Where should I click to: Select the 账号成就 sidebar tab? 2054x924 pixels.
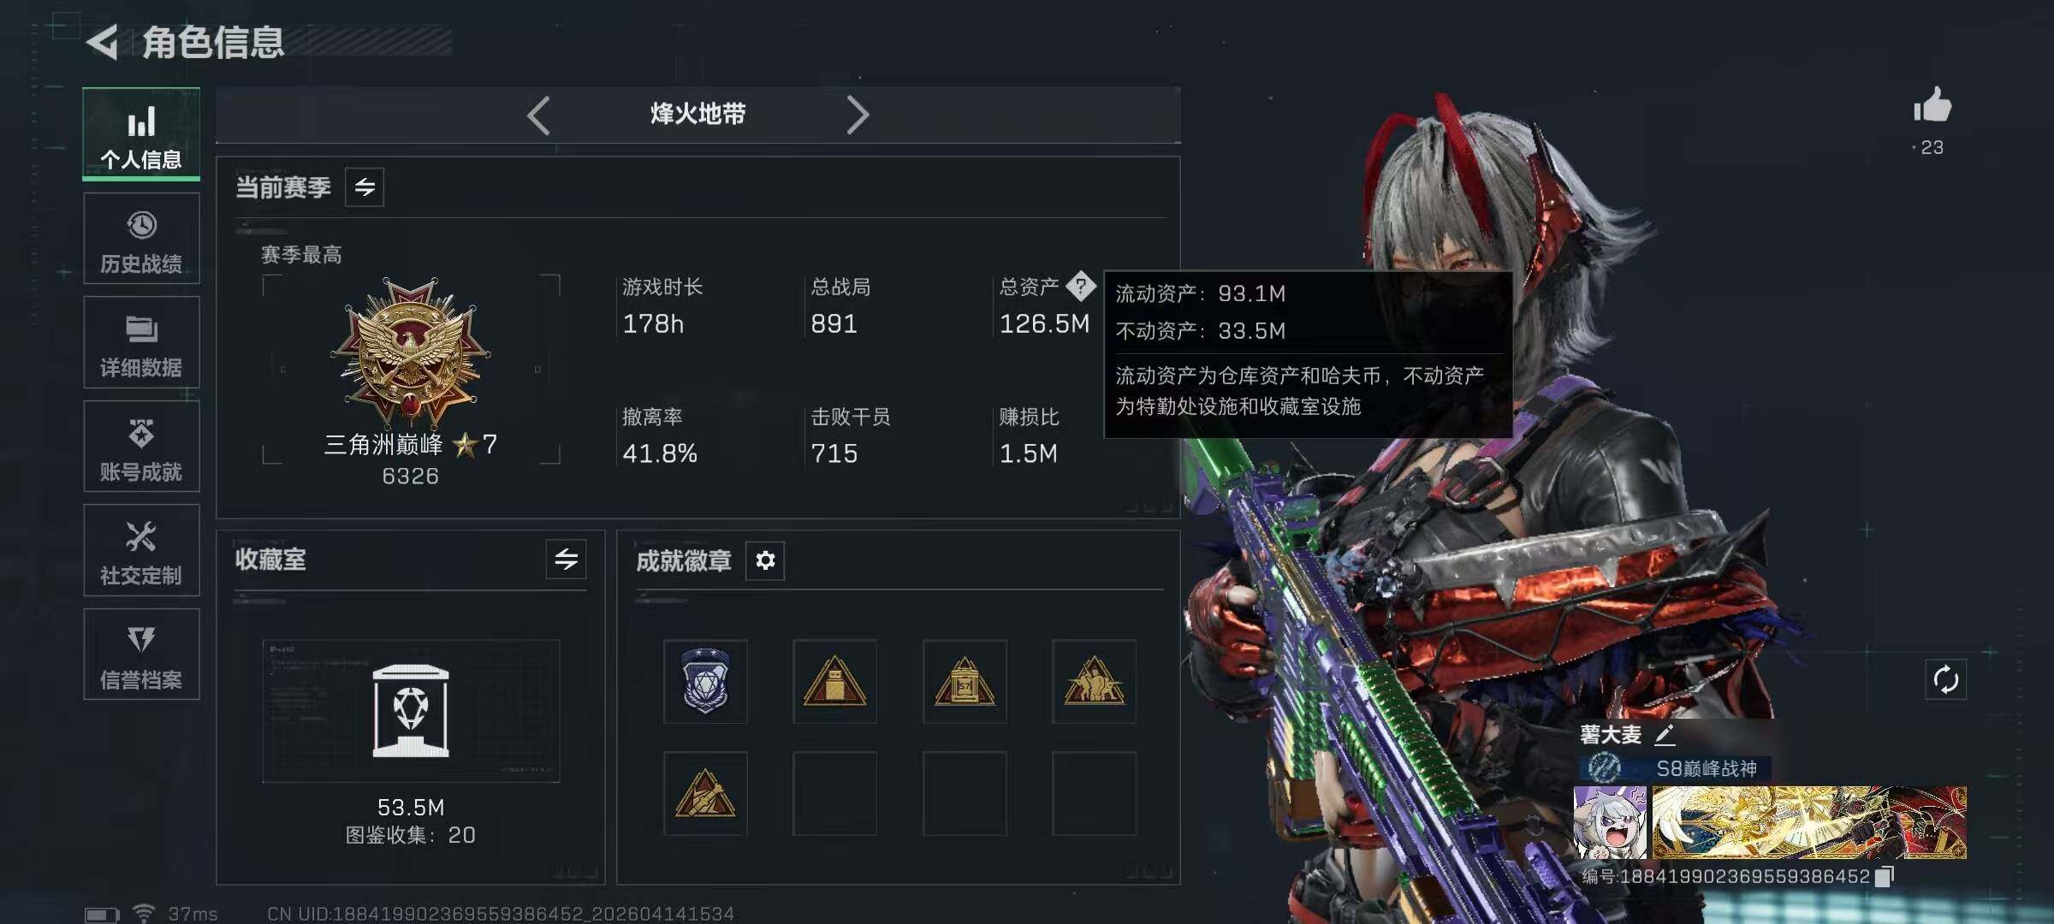141,447
